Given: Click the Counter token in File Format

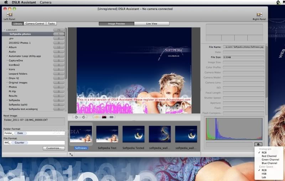Looking at the screenshot, I should (19, 143).
